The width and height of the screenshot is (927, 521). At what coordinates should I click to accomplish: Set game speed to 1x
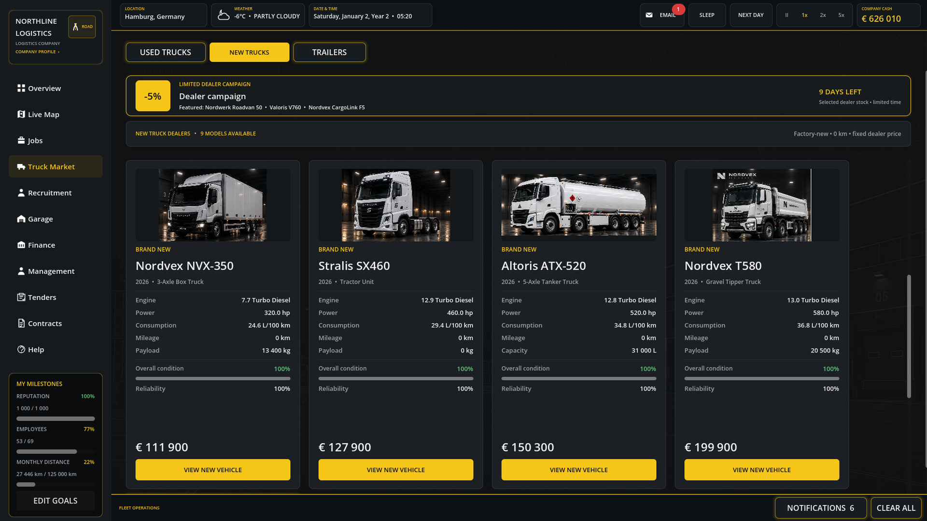(x=804, y=15)
